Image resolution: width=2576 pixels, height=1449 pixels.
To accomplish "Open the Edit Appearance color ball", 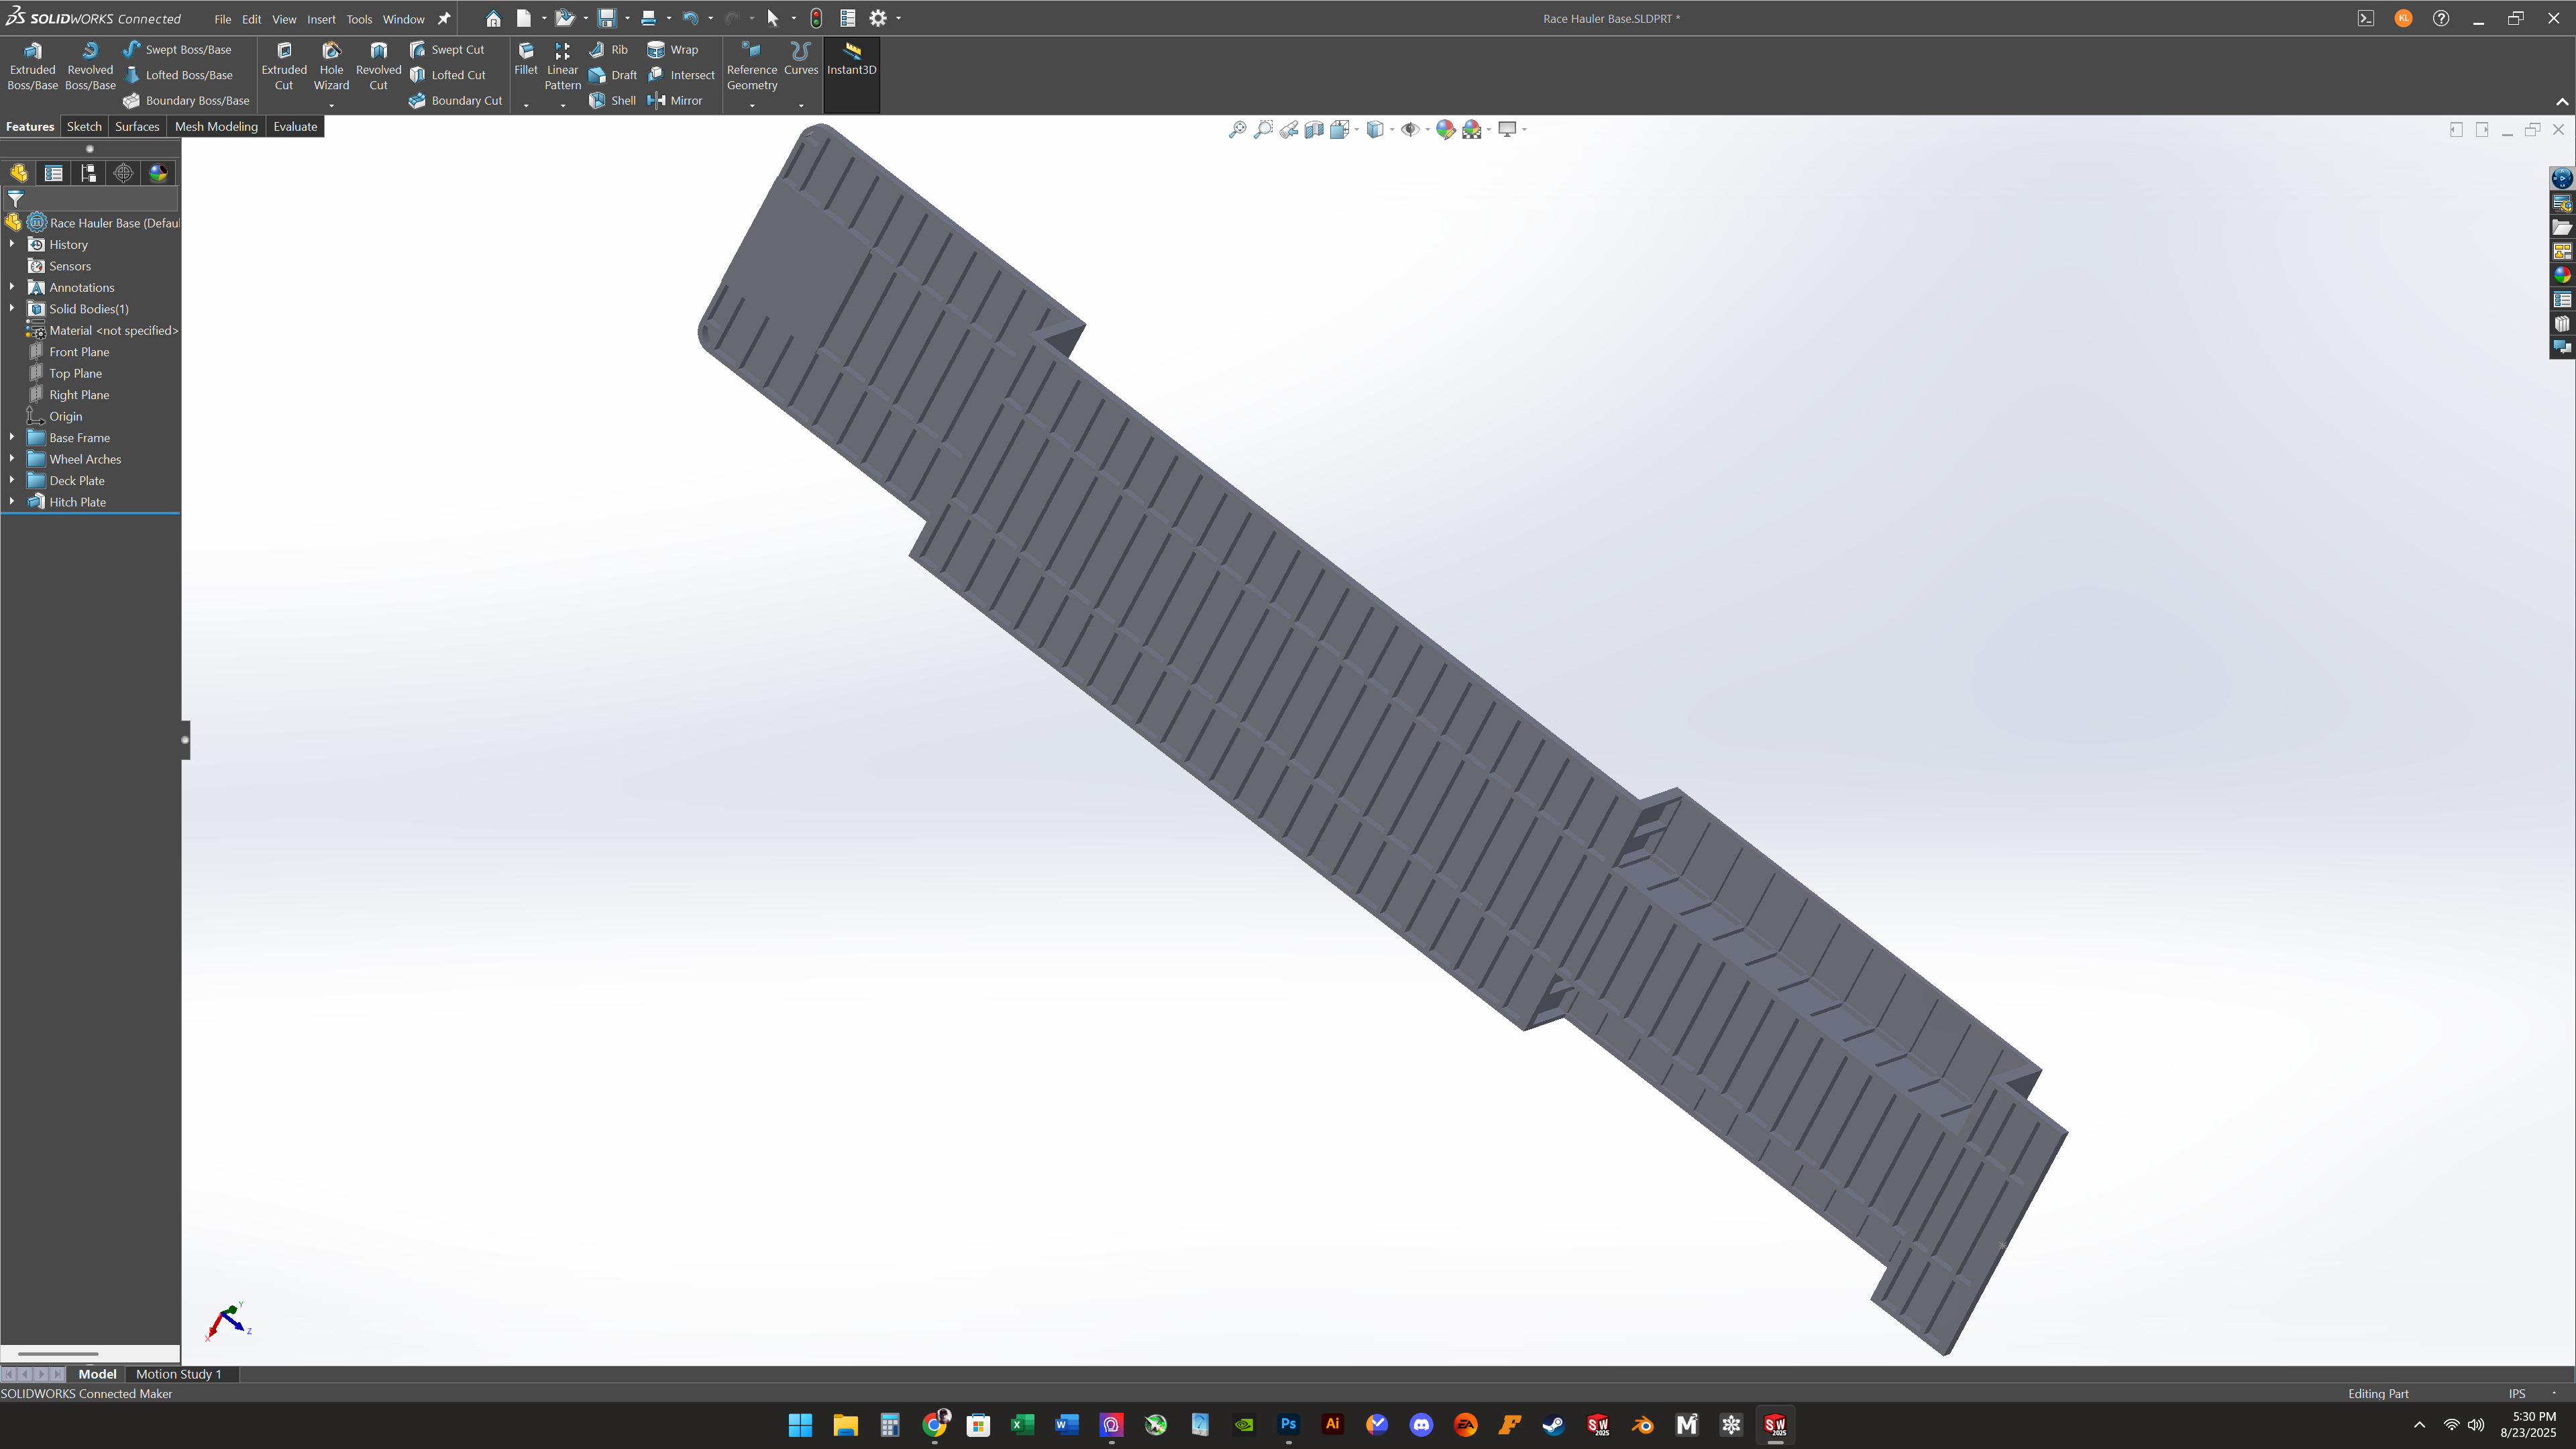I will 1445,129.
